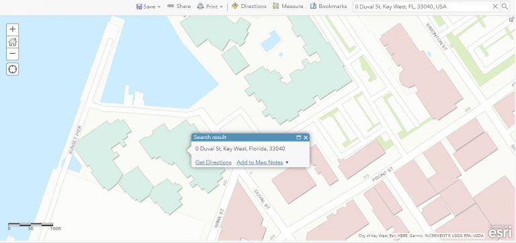Click Add to Map Notes link
This screenshot has height=243, width=516.
pos(259,162)
